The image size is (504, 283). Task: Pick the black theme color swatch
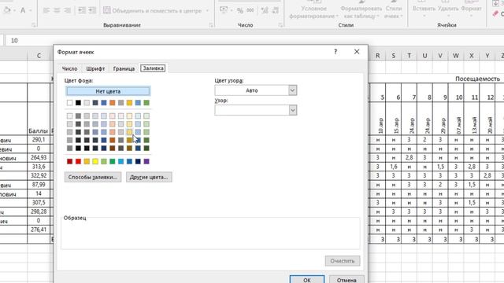coord(78,103)
